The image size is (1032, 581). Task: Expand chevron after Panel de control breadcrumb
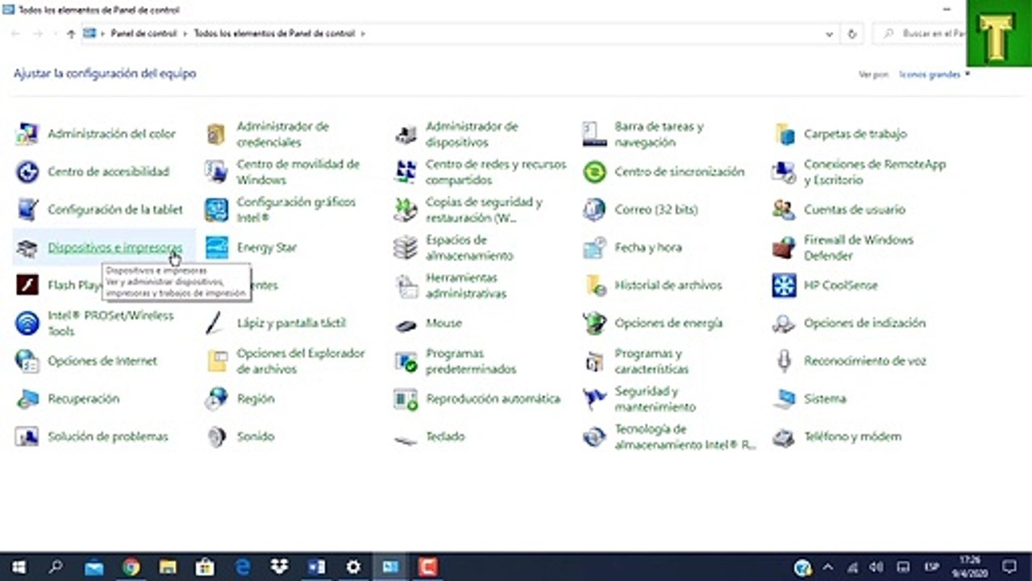[x=185, y=34]
